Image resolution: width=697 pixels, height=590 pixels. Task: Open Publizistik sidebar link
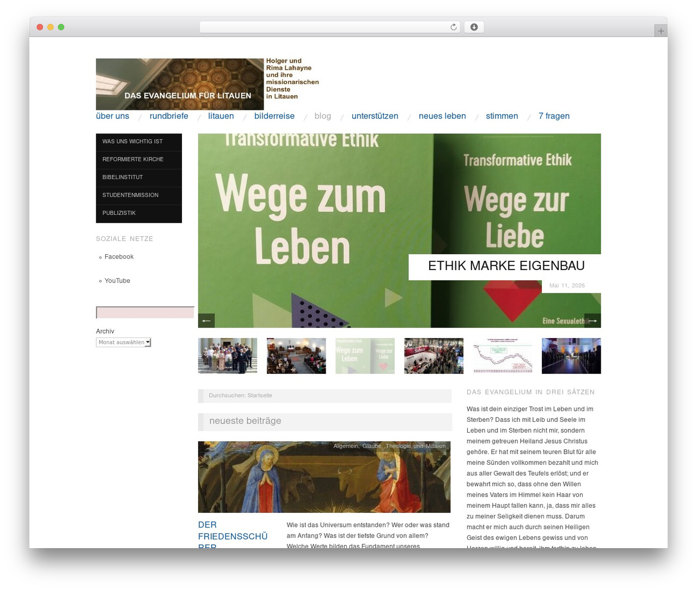(139, 213)
